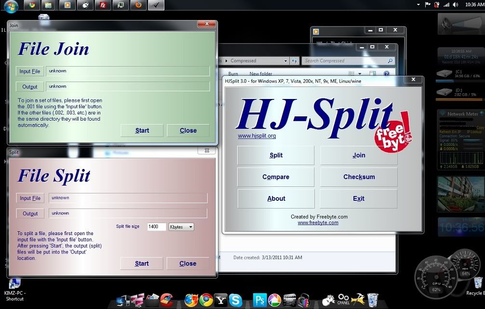This screenshot has width=485, height=309.
Task: Toggle the Explorer preview pane icon
Action: [373, 74]
